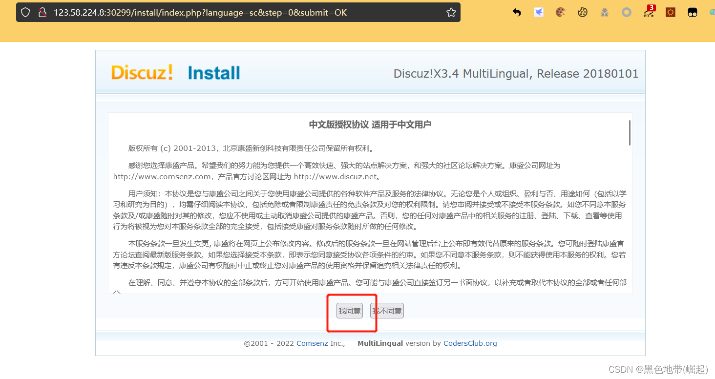Click the outlined cookie extension icon
Viewport: 715px width, 379px height.
point(582,12)
